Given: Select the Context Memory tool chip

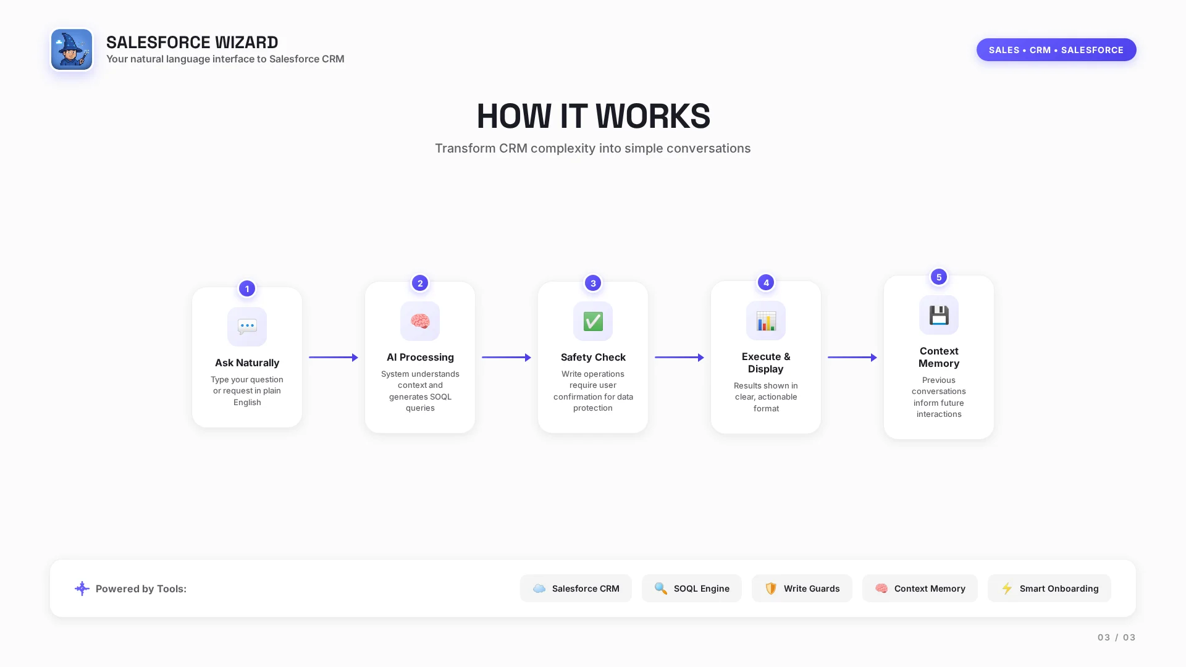Looking at the screenshot, I should click(920, 589).
